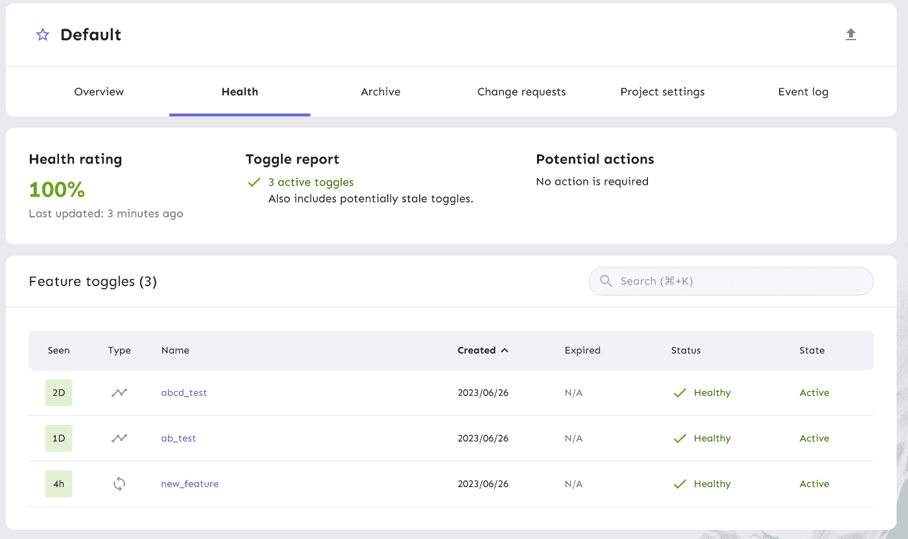
Task: Click the 2D last-seen badge for abcd_test
Action: (59, 393)
